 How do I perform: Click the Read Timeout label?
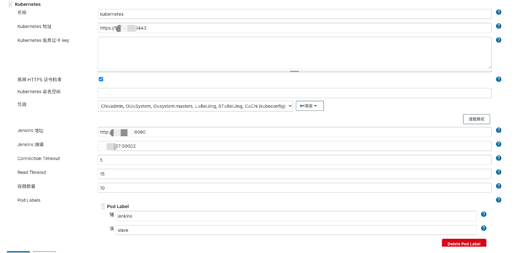pos(32,172)
